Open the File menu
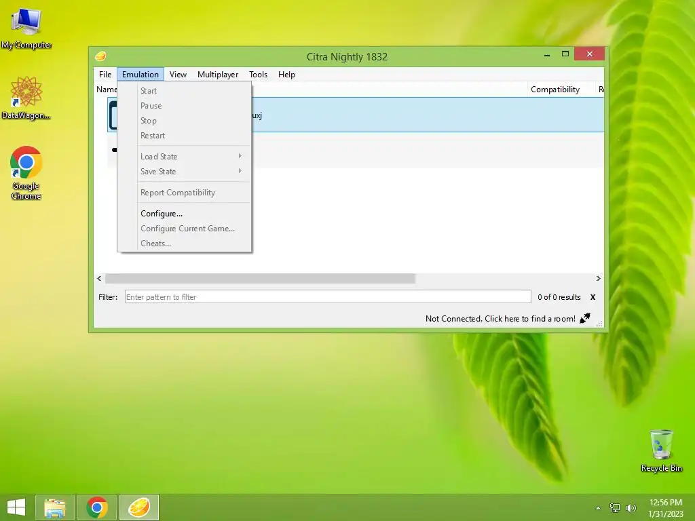Viewport: 695px width, 521px height. point(105,75)
